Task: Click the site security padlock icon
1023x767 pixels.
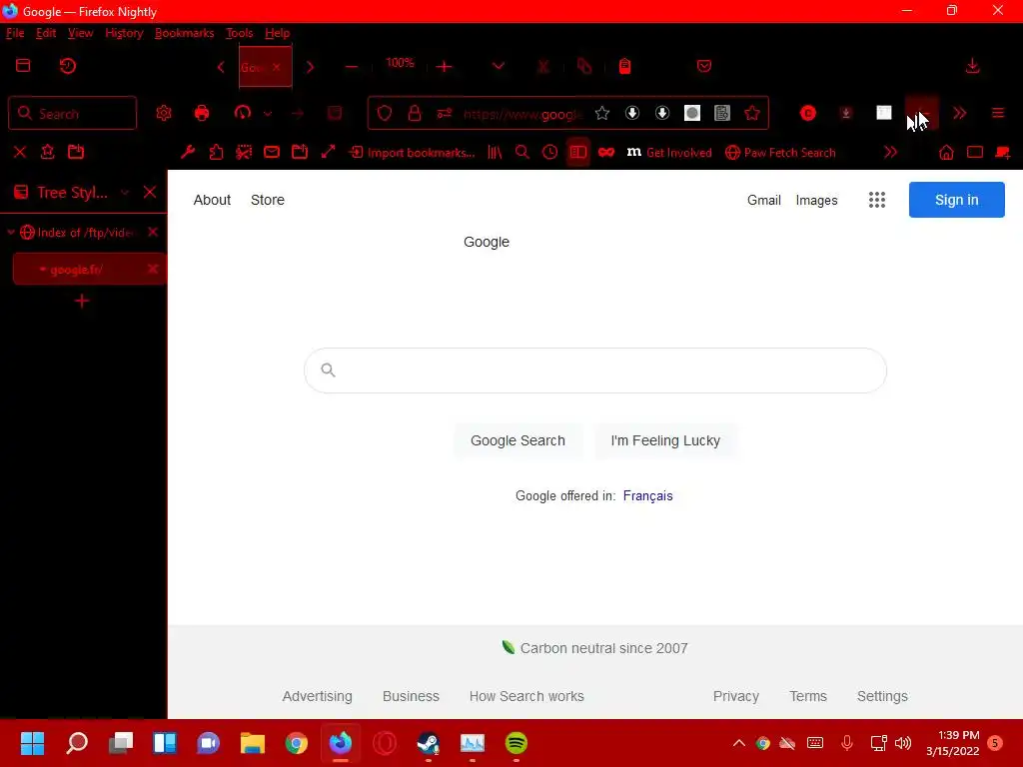Action: [x=415, y=113]
